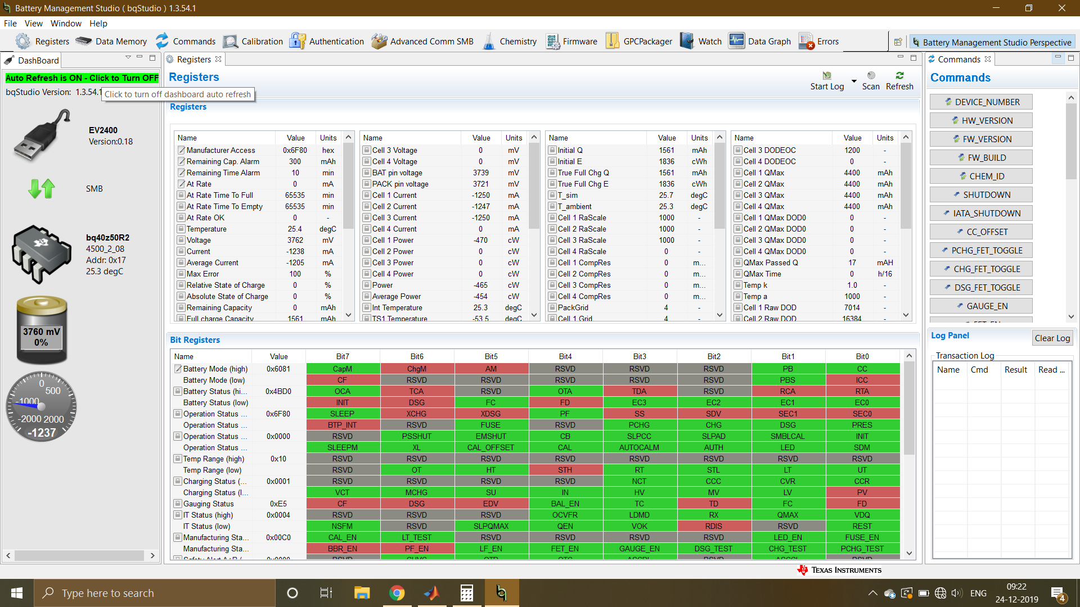Toggle the Cell 3 Voltage checkbox
1080x607 pixels.
tap(367, 150)
